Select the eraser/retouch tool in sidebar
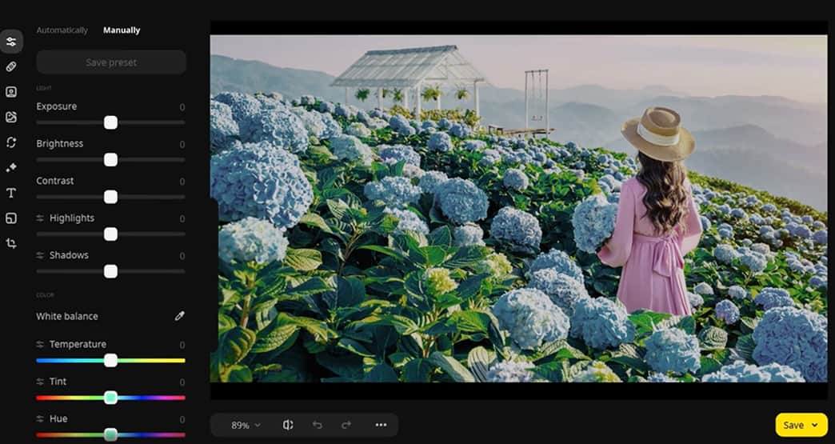This screenshot has height=444, width=835. (x=11, y=66)
